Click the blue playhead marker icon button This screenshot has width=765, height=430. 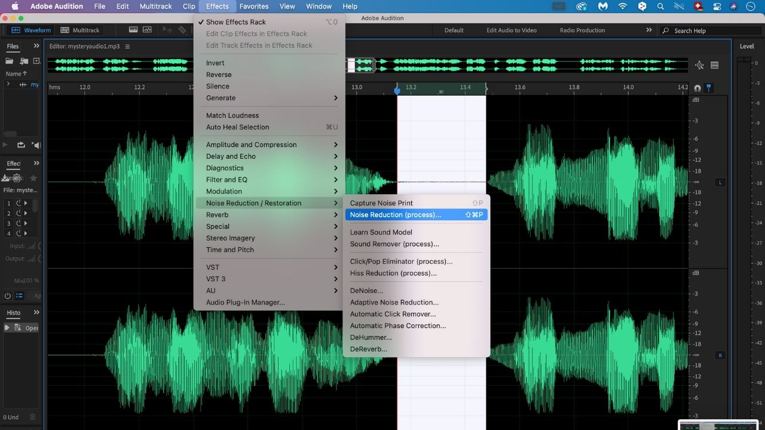coord(709,88)
